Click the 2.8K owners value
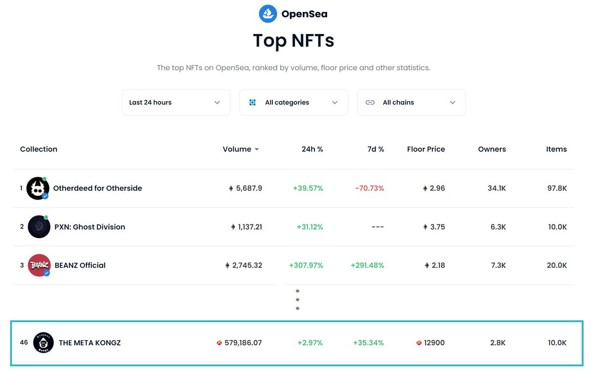 tap(498, 343)
